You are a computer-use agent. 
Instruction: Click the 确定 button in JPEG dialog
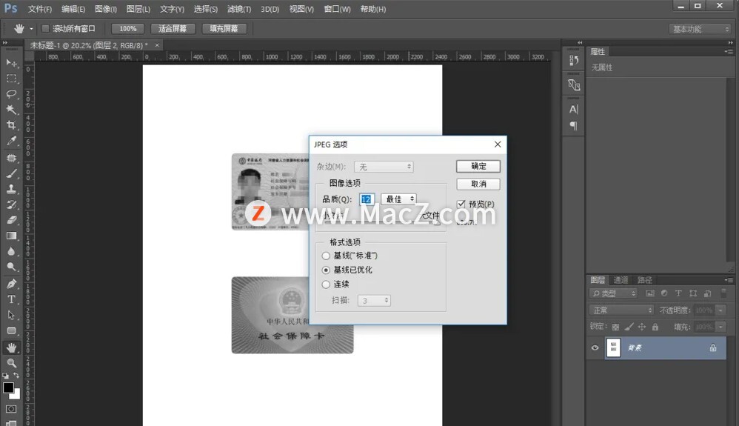[478, 167]
